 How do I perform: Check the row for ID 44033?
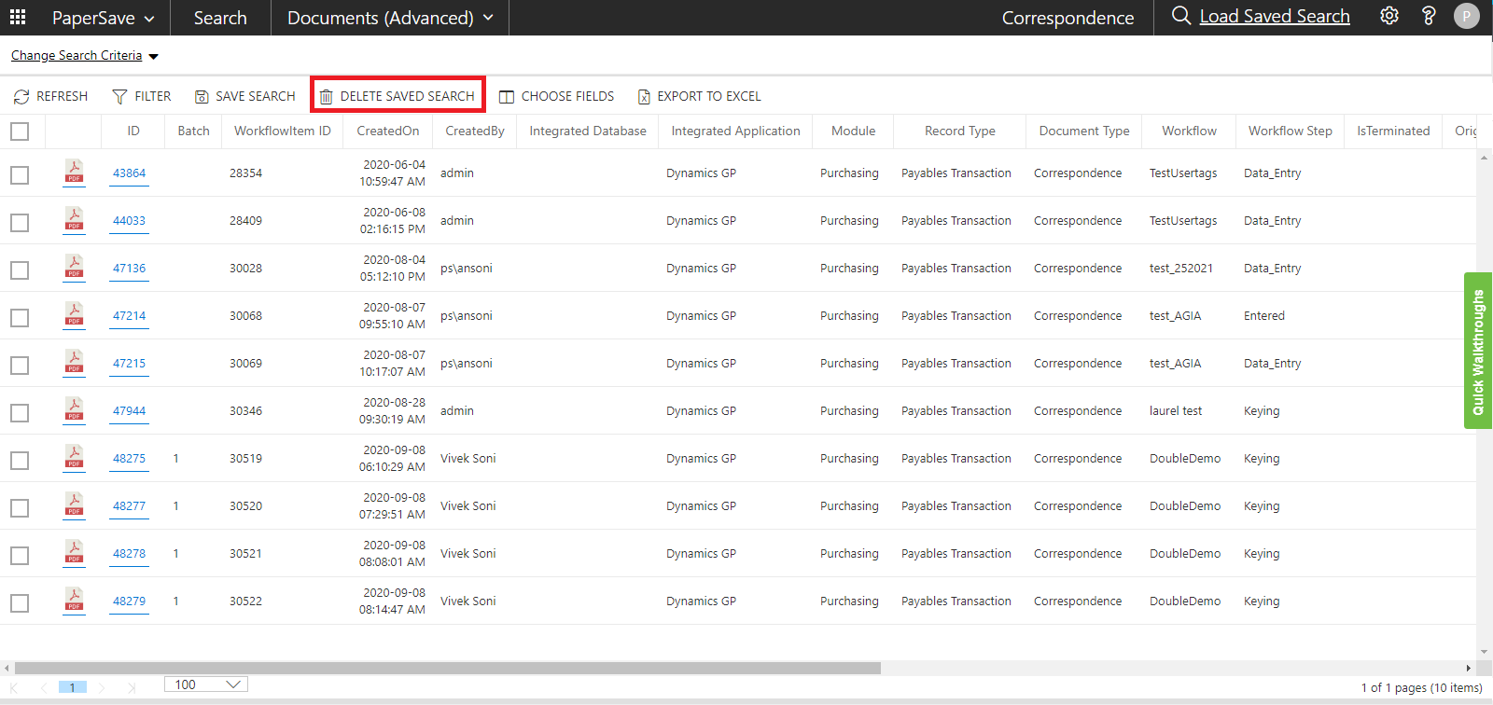[20, 222]
